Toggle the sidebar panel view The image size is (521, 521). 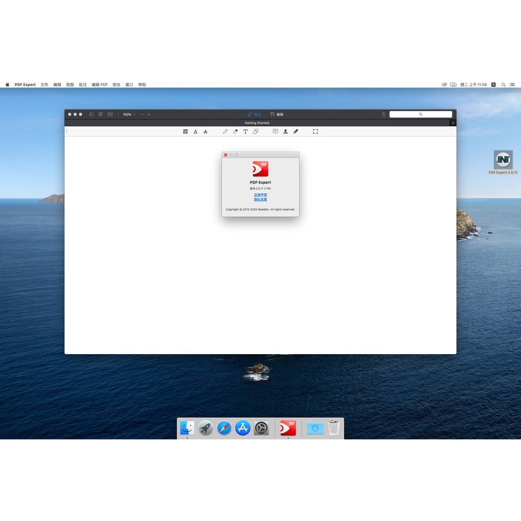(x=92, y=114)
